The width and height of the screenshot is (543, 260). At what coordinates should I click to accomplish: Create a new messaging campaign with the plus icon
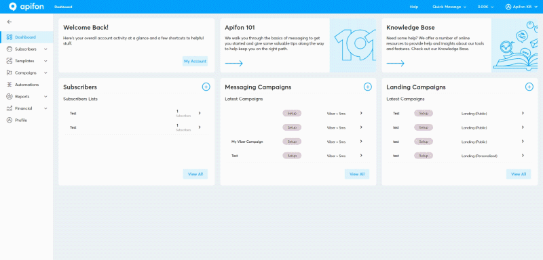[368, 87]
